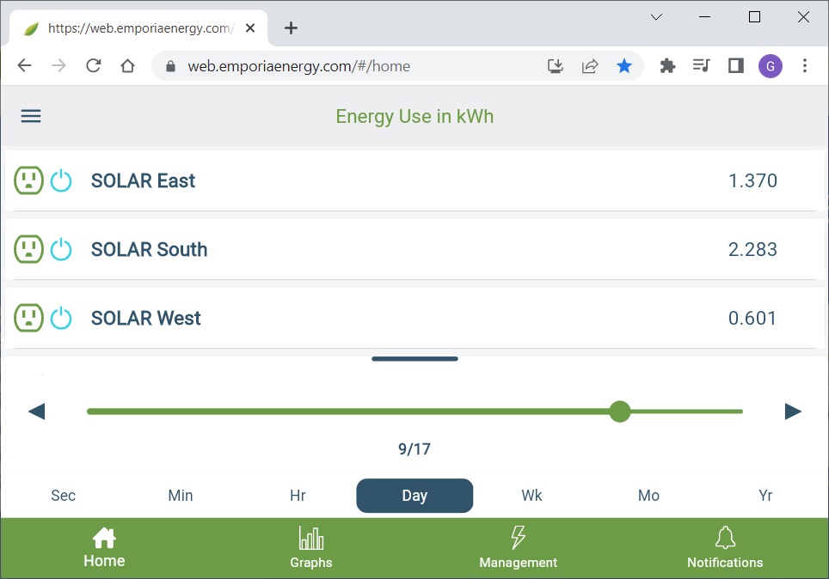
Task: Toggle power for SOLAR West
Action: pos(61,318)
